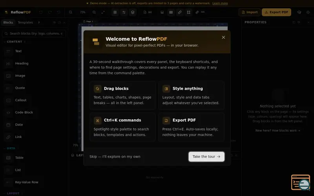
Task: Click the search blocks input field
Action: [34, 33]
